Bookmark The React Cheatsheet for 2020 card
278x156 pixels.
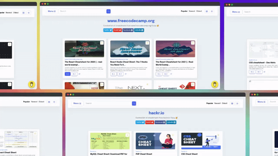coord(102,43)
